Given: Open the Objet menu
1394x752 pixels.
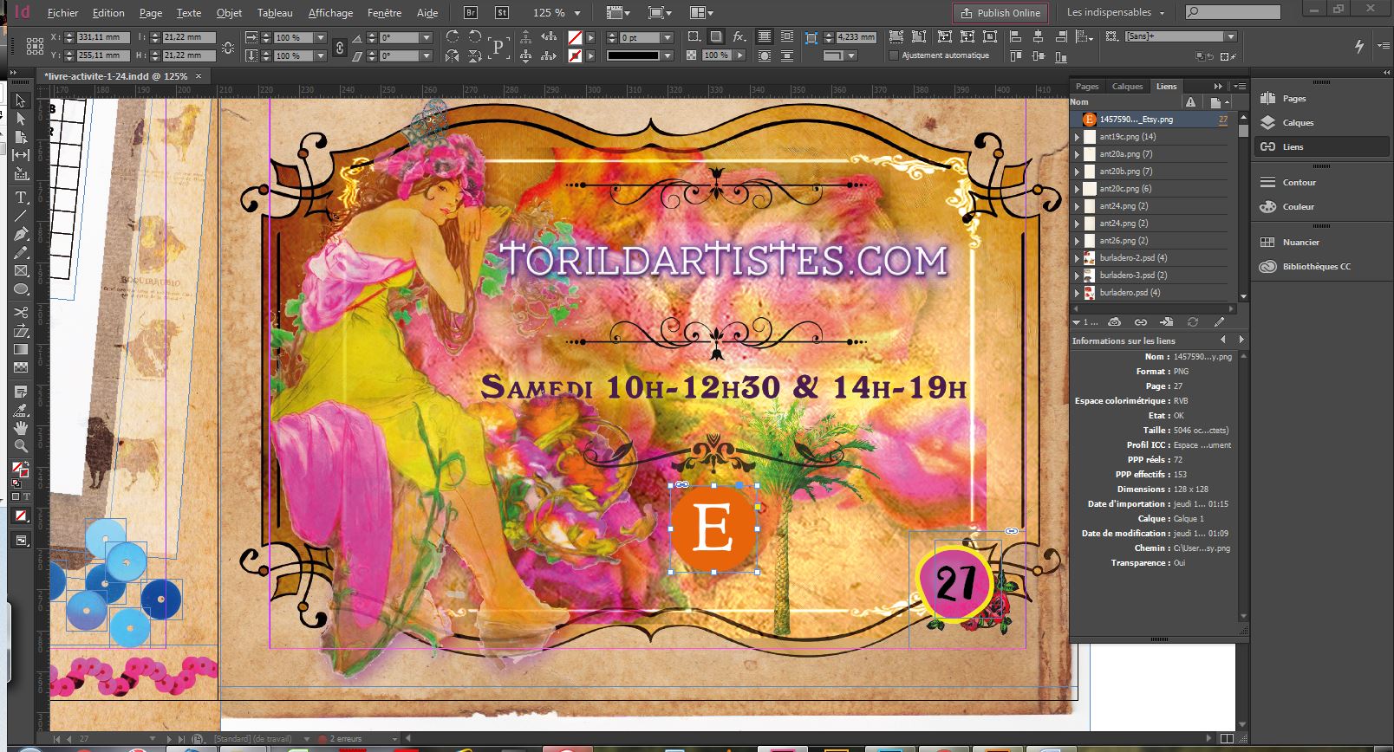Looking at the screenshot, I should coord(229,13).
